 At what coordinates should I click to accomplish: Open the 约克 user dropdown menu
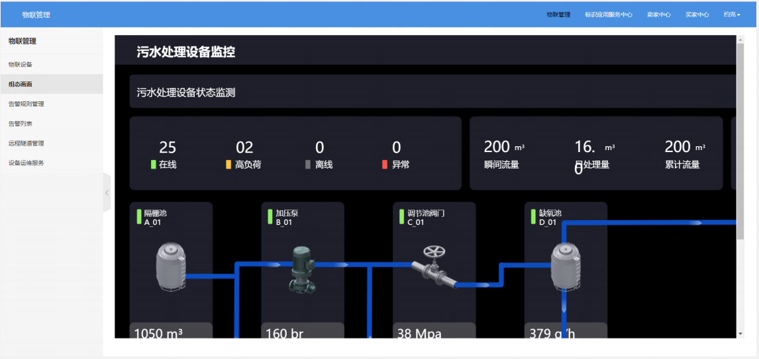731,15
